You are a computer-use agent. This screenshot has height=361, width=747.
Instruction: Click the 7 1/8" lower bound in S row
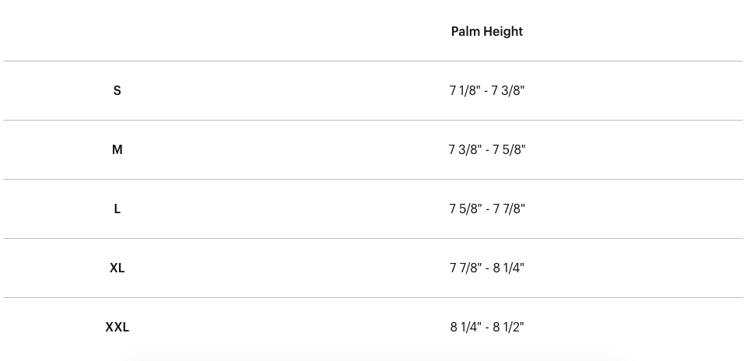tap(465, 90)
